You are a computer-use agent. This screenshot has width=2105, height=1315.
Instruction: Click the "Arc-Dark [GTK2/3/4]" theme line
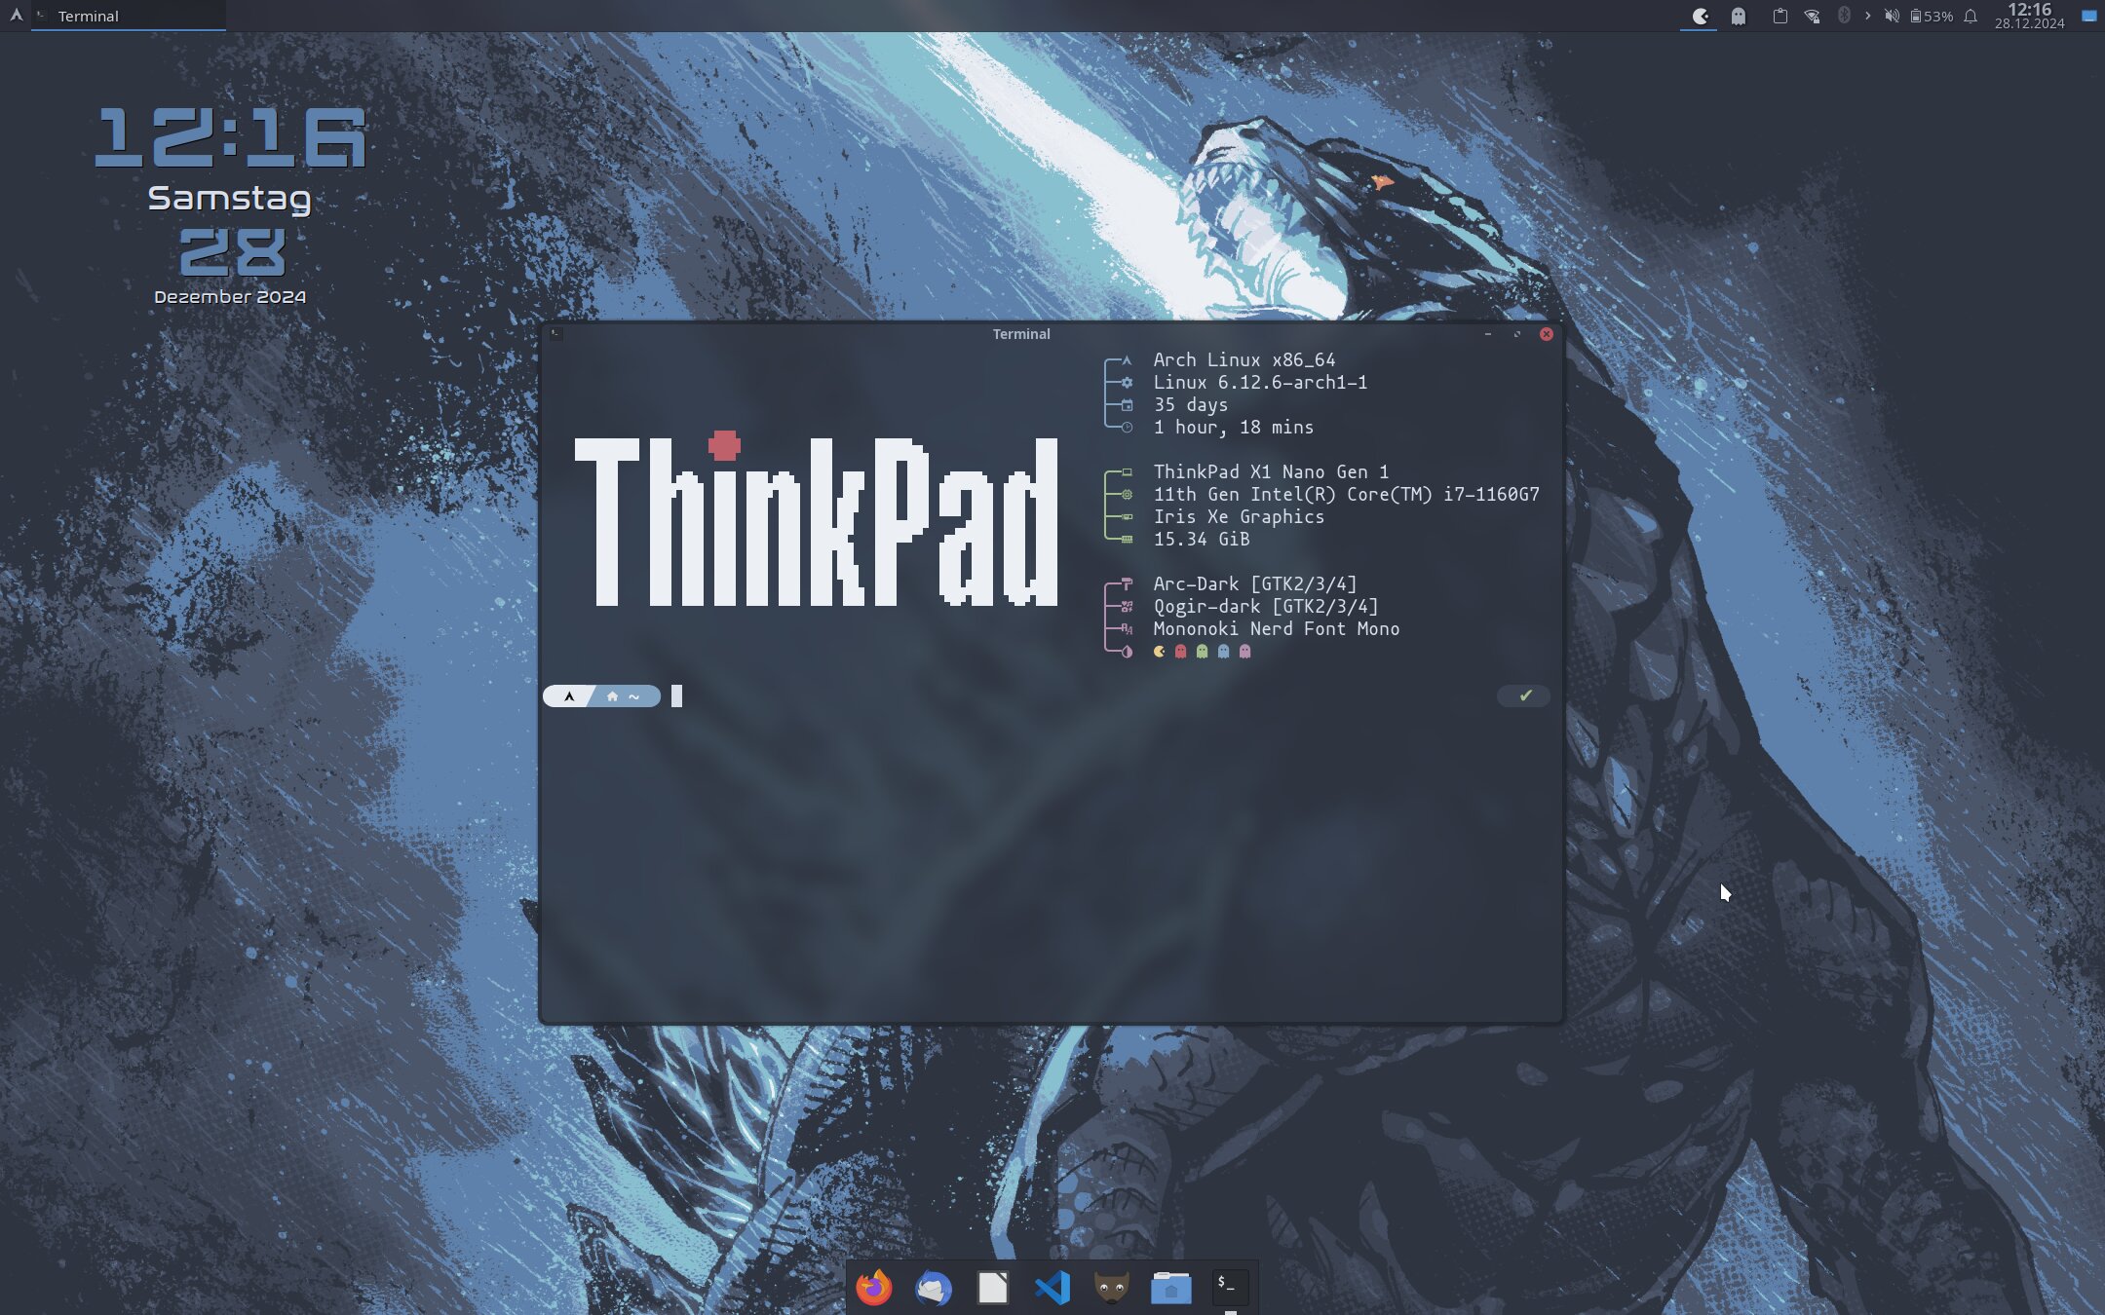click(x=1254, y=584)
